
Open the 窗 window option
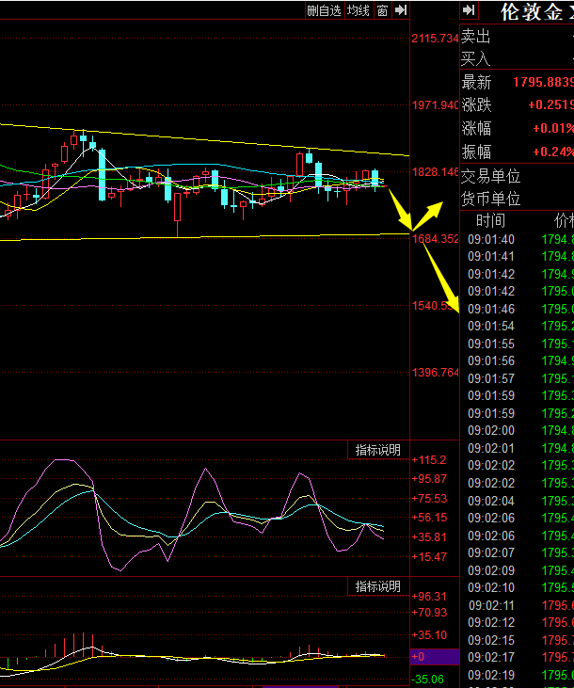pos(382,10)
